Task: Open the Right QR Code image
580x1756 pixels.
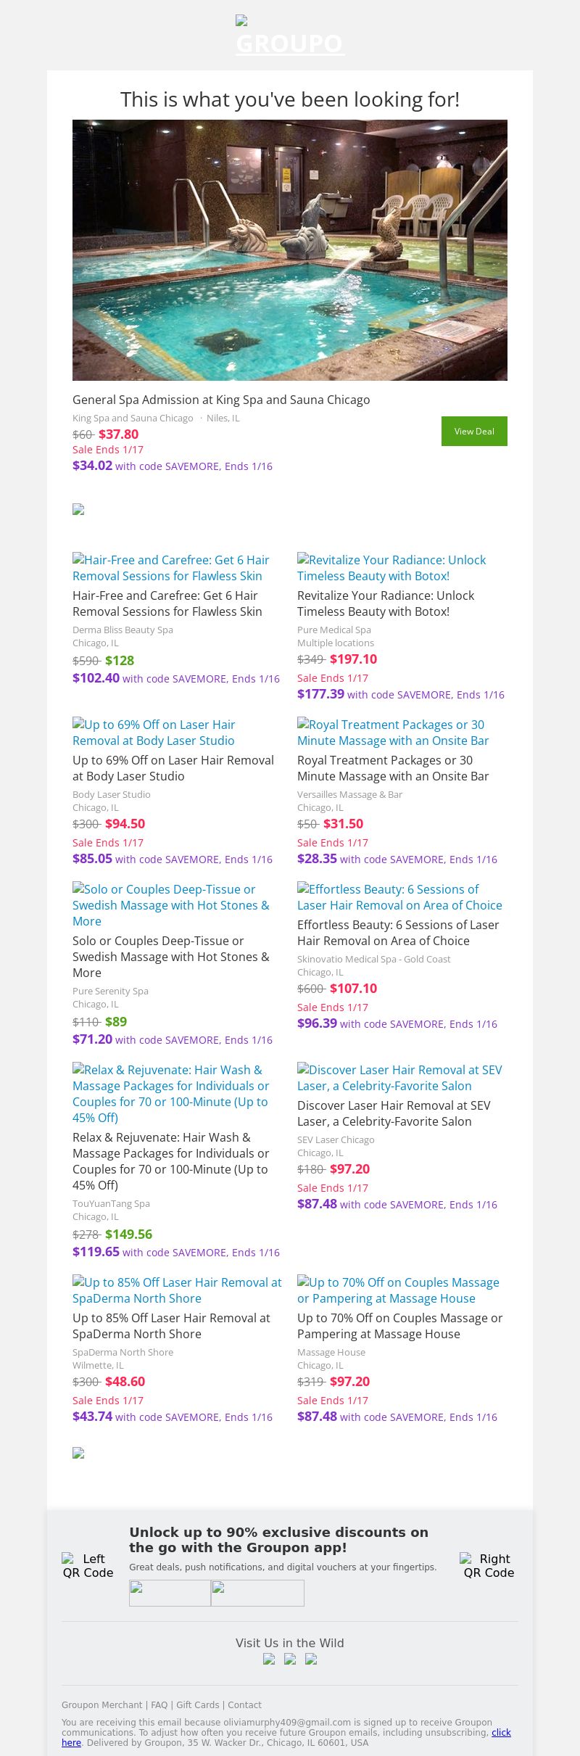Action: pyautogui.click(x=489, y=1565)
